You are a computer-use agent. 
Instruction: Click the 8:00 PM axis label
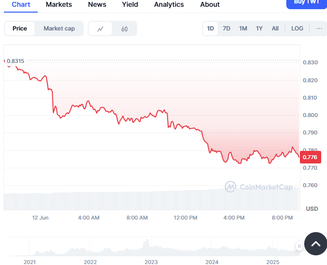(282, 218)
